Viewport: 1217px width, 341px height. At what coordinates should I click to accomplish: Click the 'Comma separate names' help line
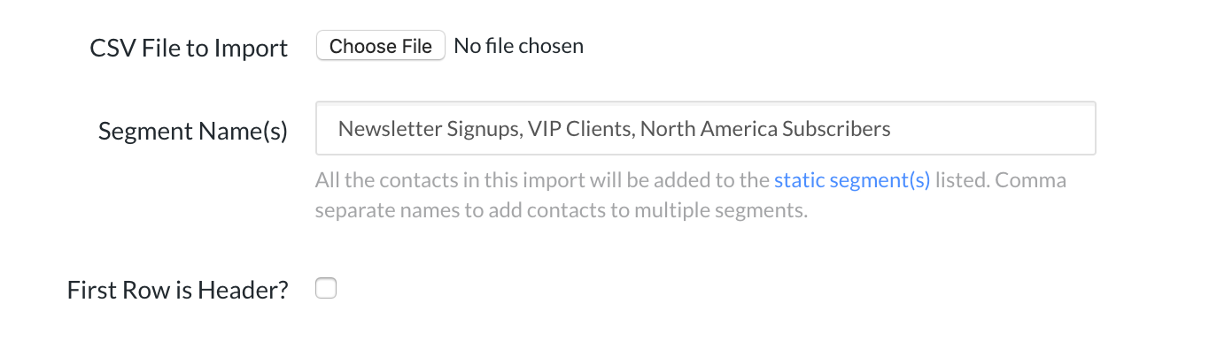562,211
